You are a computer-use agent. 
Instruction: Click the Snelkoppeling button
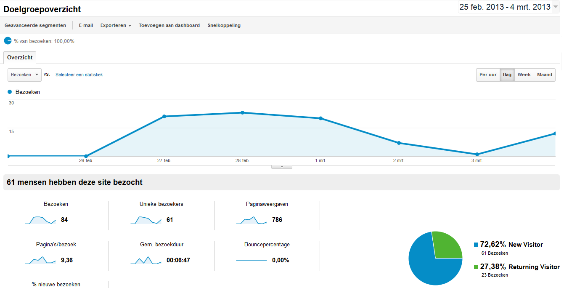(224, 25)
